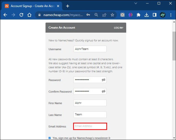Click the Create An Account heading
Viewport: 176px width, 140px height.
pyautogui.click(x=62, y=27)
